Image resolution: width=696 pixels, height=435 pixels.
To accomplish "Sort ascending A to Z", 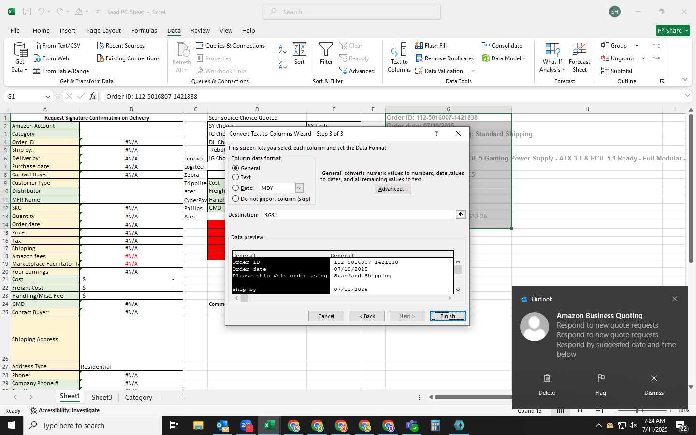I will [x=283, y=49].
